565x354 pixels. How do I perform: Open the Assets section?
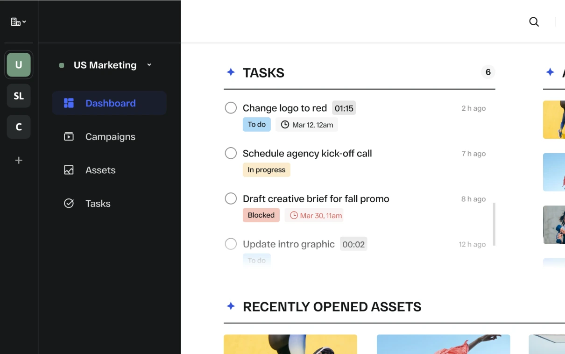100,170
